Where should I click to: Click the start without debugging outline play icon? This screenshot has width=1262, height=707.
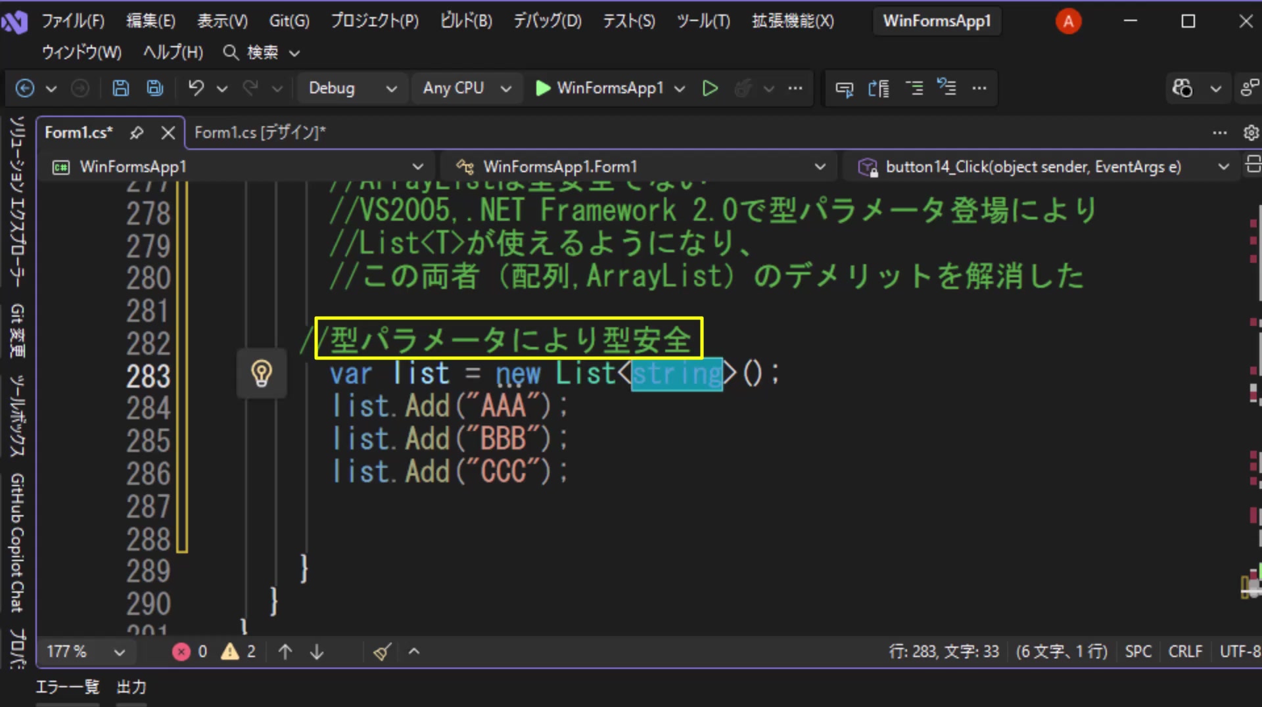(710, 88)
